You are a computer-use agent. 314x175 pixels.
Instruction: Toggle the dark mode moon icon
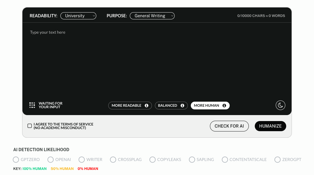coord(281,105)
